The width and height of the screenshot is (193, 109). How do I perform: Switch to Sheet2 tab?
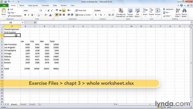(23, 104)
